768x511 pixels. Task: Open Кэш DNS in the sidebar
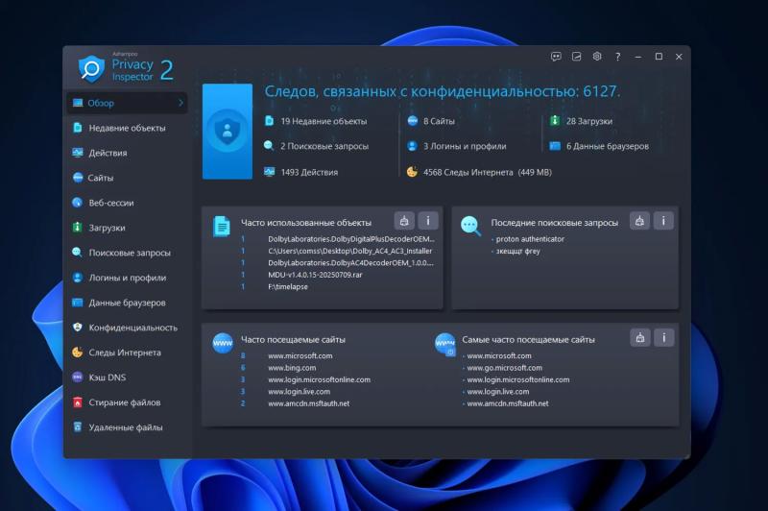(128, 377)
